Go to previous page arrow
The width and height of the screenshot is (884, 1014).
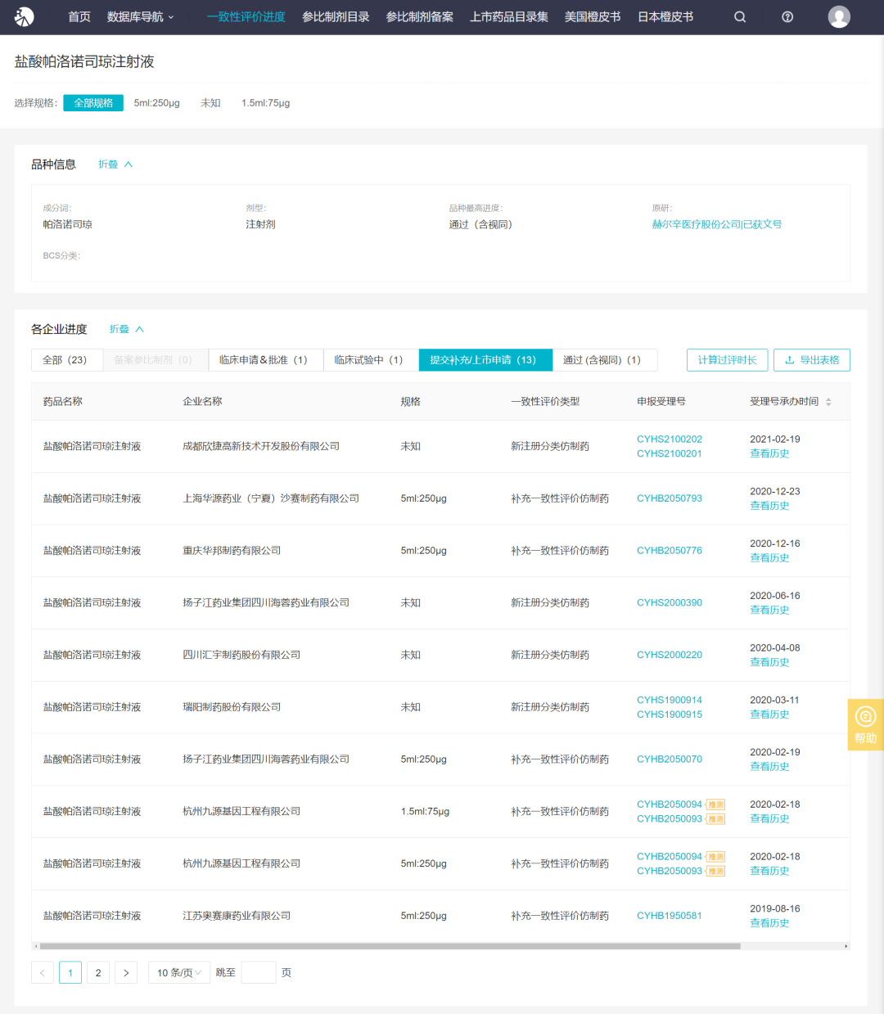click(x=43, y=973)
